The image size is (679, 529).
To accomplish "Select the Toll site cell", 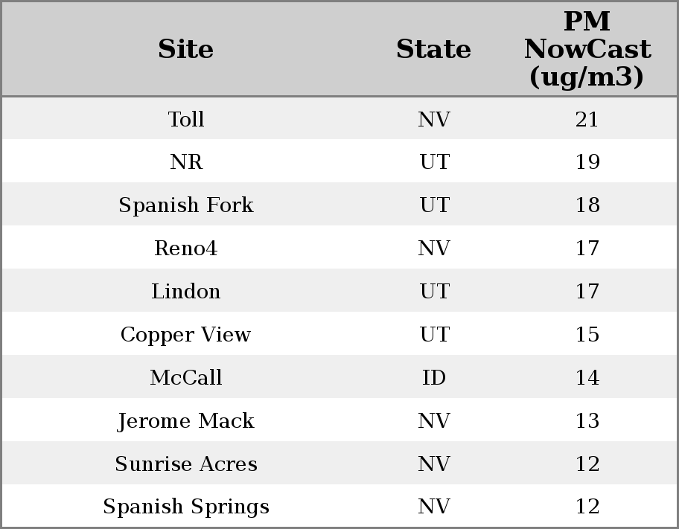I will click(x=186, y=119).
